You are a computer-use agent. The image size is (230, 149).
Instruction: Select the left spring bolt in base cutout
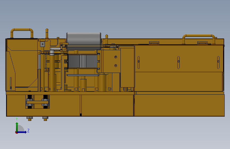click(x=30, y=102)
